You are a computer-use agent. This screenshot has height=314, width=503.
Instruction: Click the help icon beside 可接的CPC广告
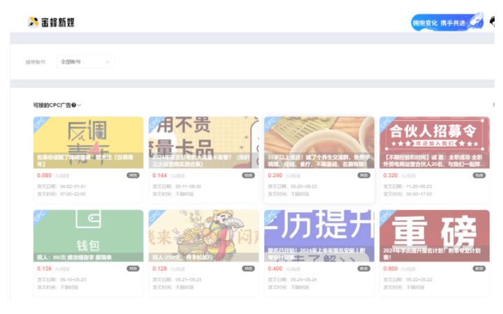[x=74, y=105]
